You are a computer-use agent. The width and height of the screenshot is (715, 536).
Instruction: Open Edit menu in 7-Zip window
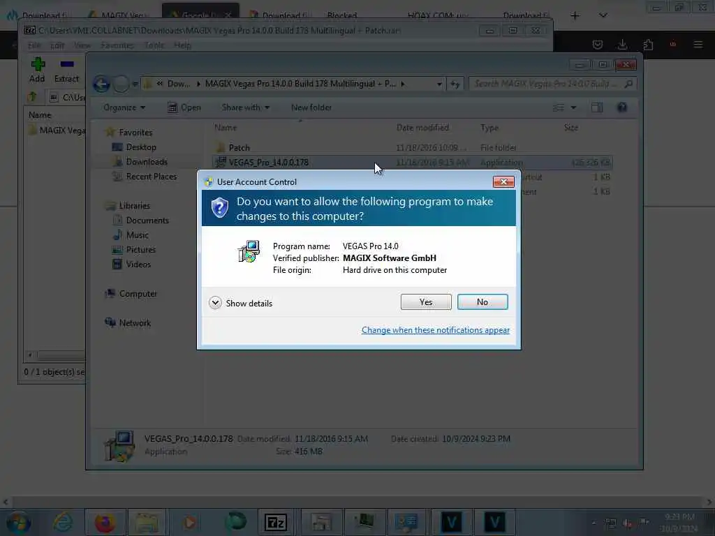(x=57, y=45)
